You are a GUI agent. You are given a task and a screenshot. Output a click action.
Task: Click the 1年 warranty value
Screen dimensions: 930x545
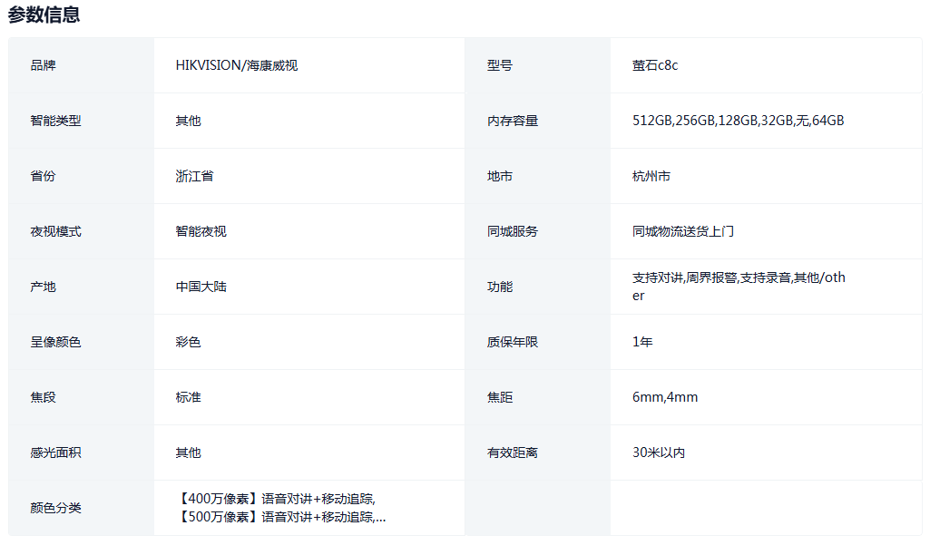(642, 342)
